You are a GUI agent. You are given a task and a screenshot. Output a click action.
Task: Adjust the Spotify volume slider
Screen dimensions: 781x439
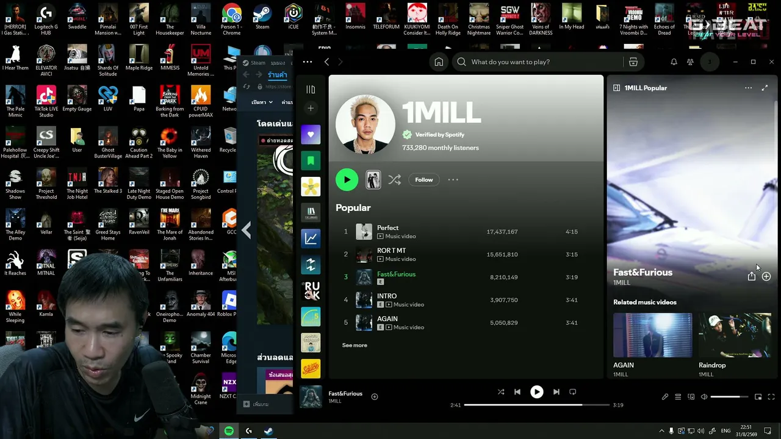click(x=730, y=397)
